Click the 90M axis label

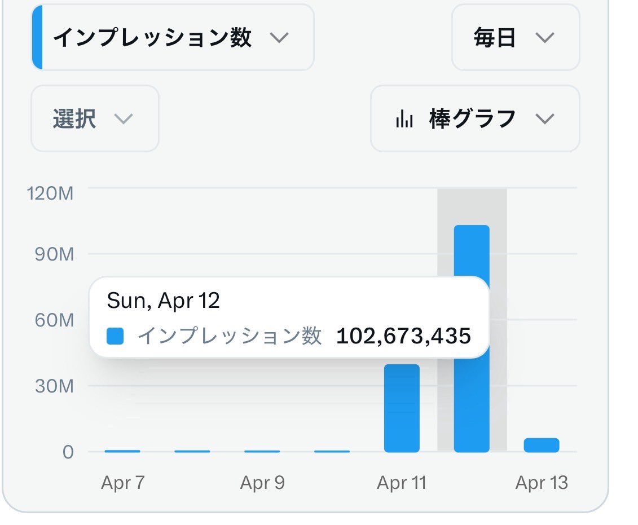tap(54, 254)
